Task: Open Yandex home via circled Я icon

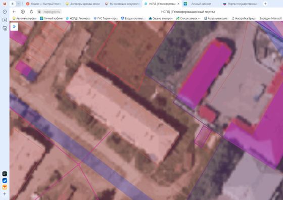Action: pos(23,12)
